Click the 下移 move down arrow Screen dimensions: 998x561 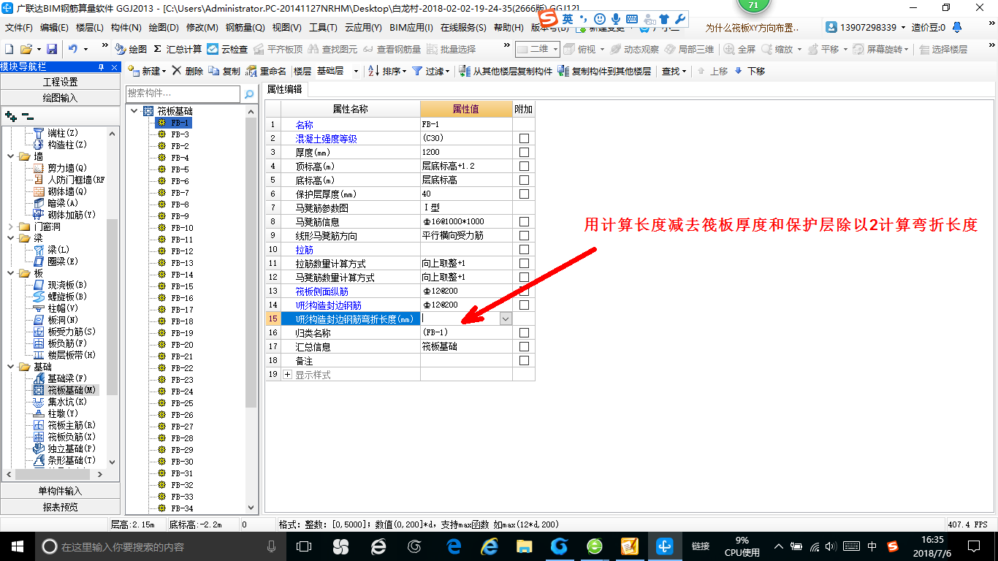coord(750,71)
